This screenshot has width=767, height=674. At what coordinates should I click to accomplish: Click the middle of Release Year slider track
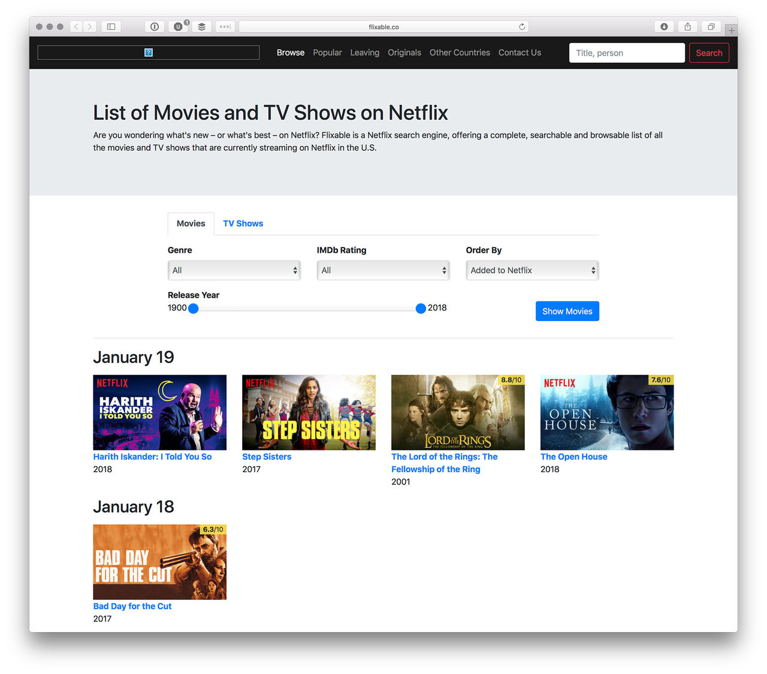307,309
